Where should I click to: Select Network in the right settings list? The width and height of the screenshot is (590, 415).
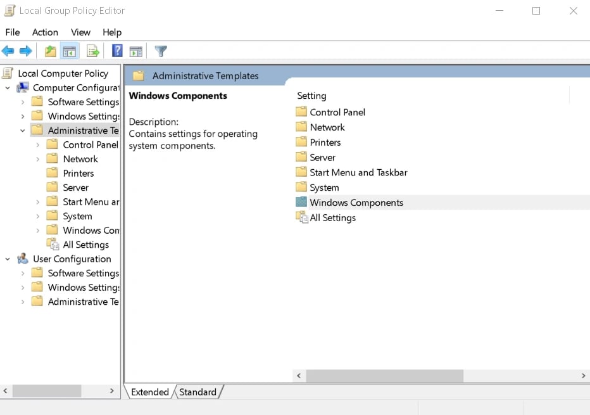click(327, 127)
